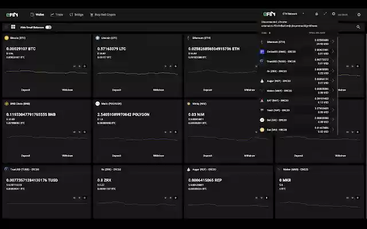Select daily chart on 0x ZRX card
367x229 pixels.
tap(176, 198)
